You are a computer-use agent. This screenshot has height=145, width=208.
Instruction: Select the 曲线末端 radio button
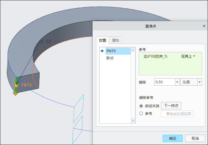[x=141, y=106]
